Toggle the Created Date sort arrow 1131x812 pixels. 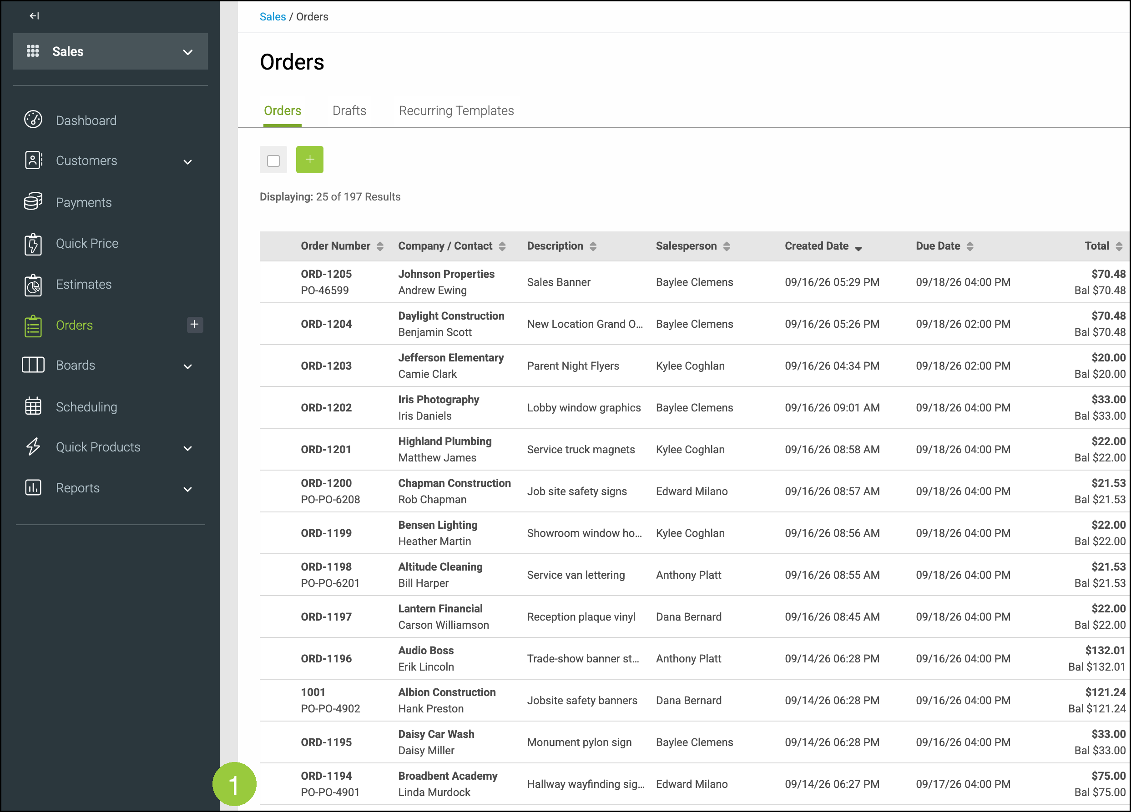858,248
